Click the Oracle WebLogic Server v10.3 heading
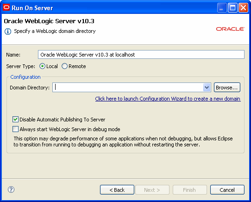 [x=49, y=21]
